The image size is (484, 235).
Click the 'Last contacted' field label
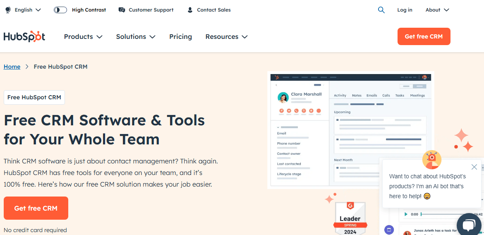(x=289, y=164)
